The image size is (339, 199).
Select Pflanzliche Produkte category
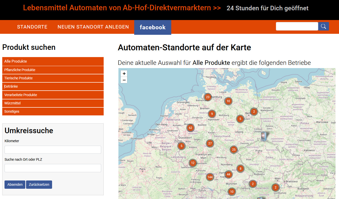[53, 70]
